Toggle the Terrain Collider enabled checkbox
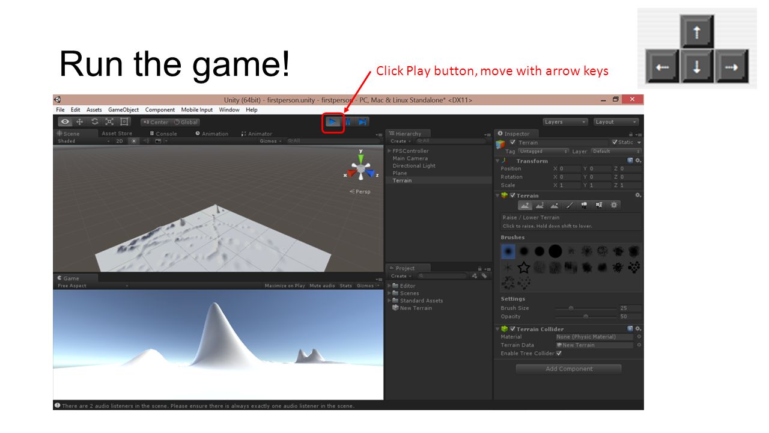Viewport: 769px width, 433px height. point(512,329)
